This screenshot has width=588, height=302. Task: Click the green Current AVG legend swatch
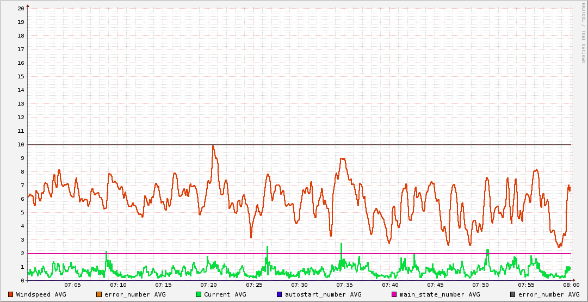[199, 294]
